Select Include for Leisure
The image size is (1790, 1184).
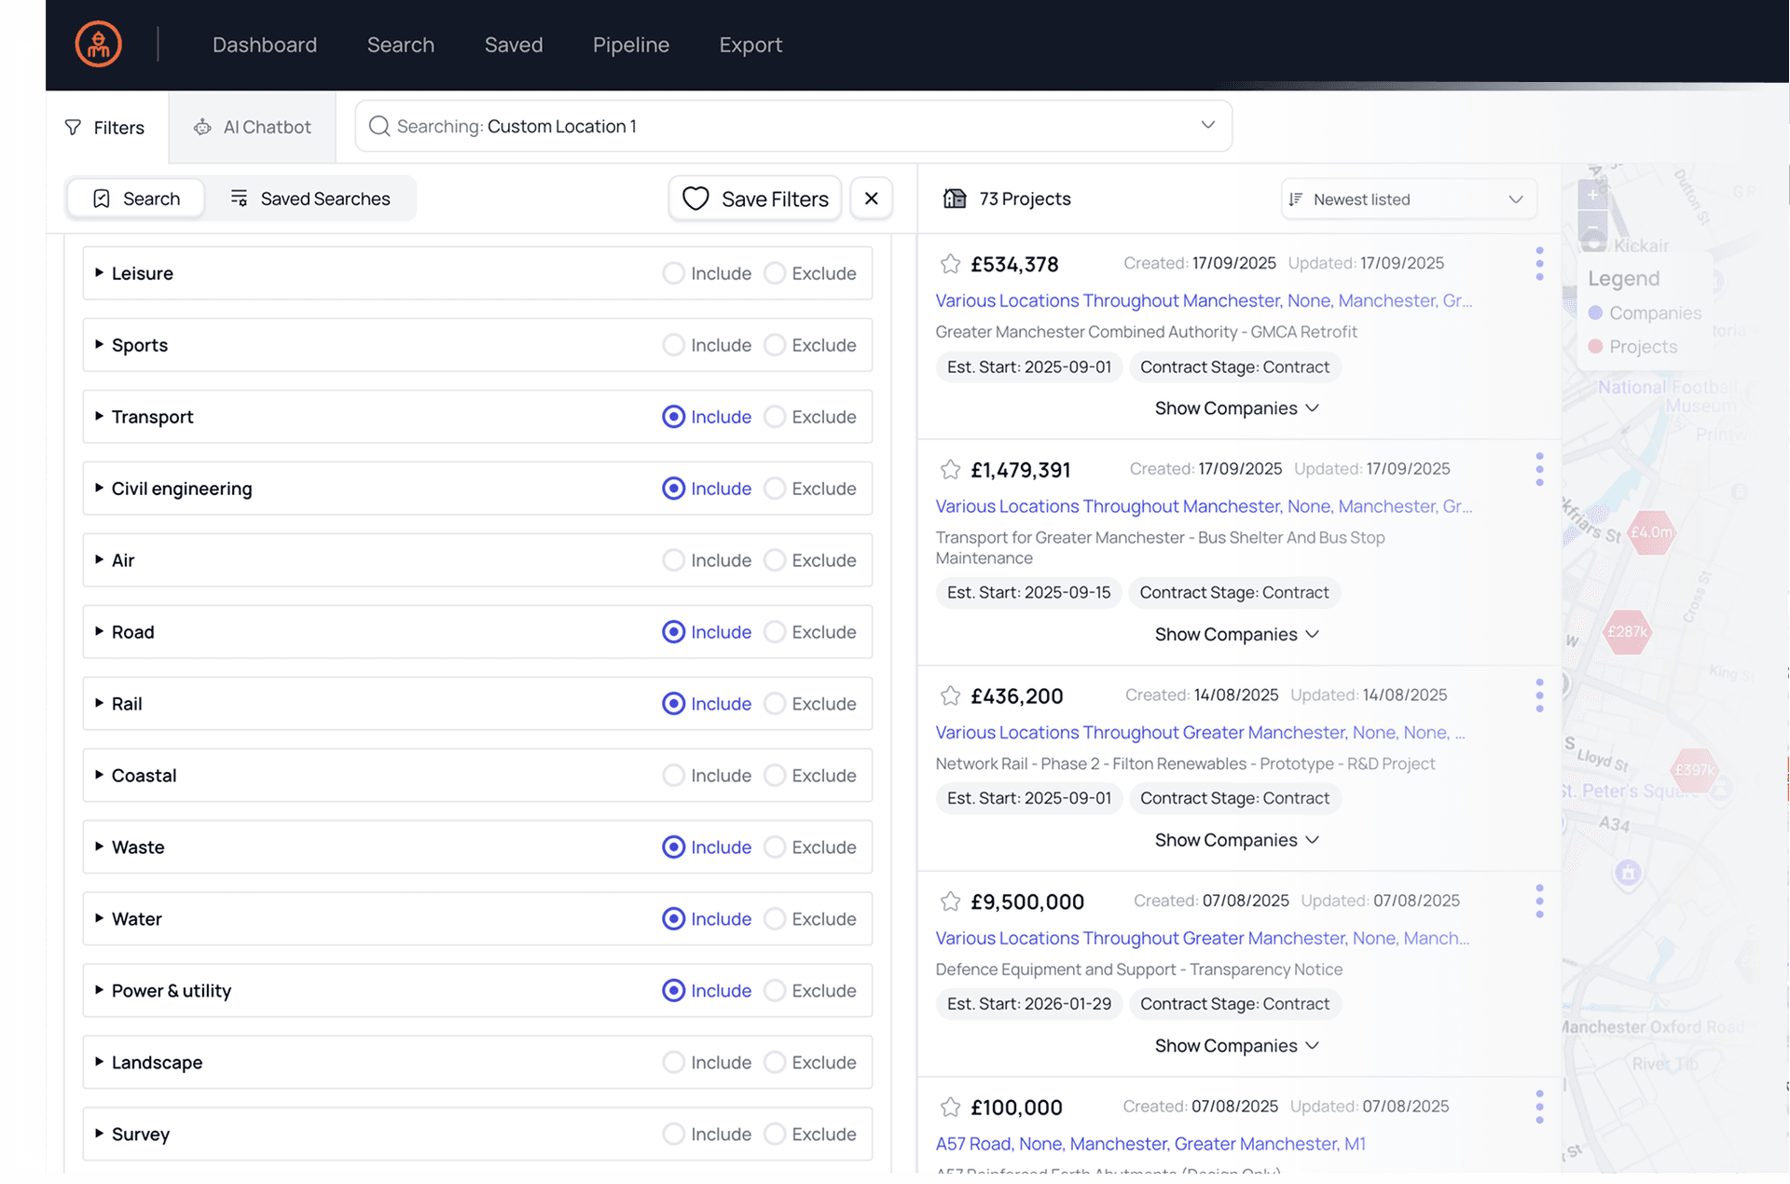673,273
